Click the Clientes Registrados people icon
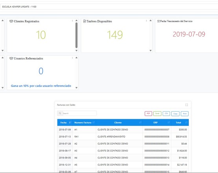The image size is (218, 173). (11, 21)
